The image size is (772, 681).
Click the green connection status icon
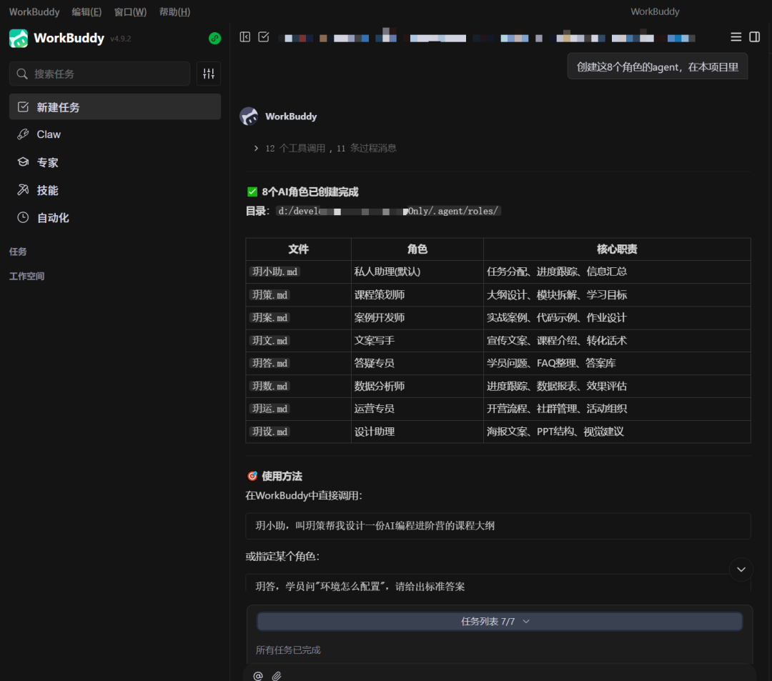[x=214, y=39]
